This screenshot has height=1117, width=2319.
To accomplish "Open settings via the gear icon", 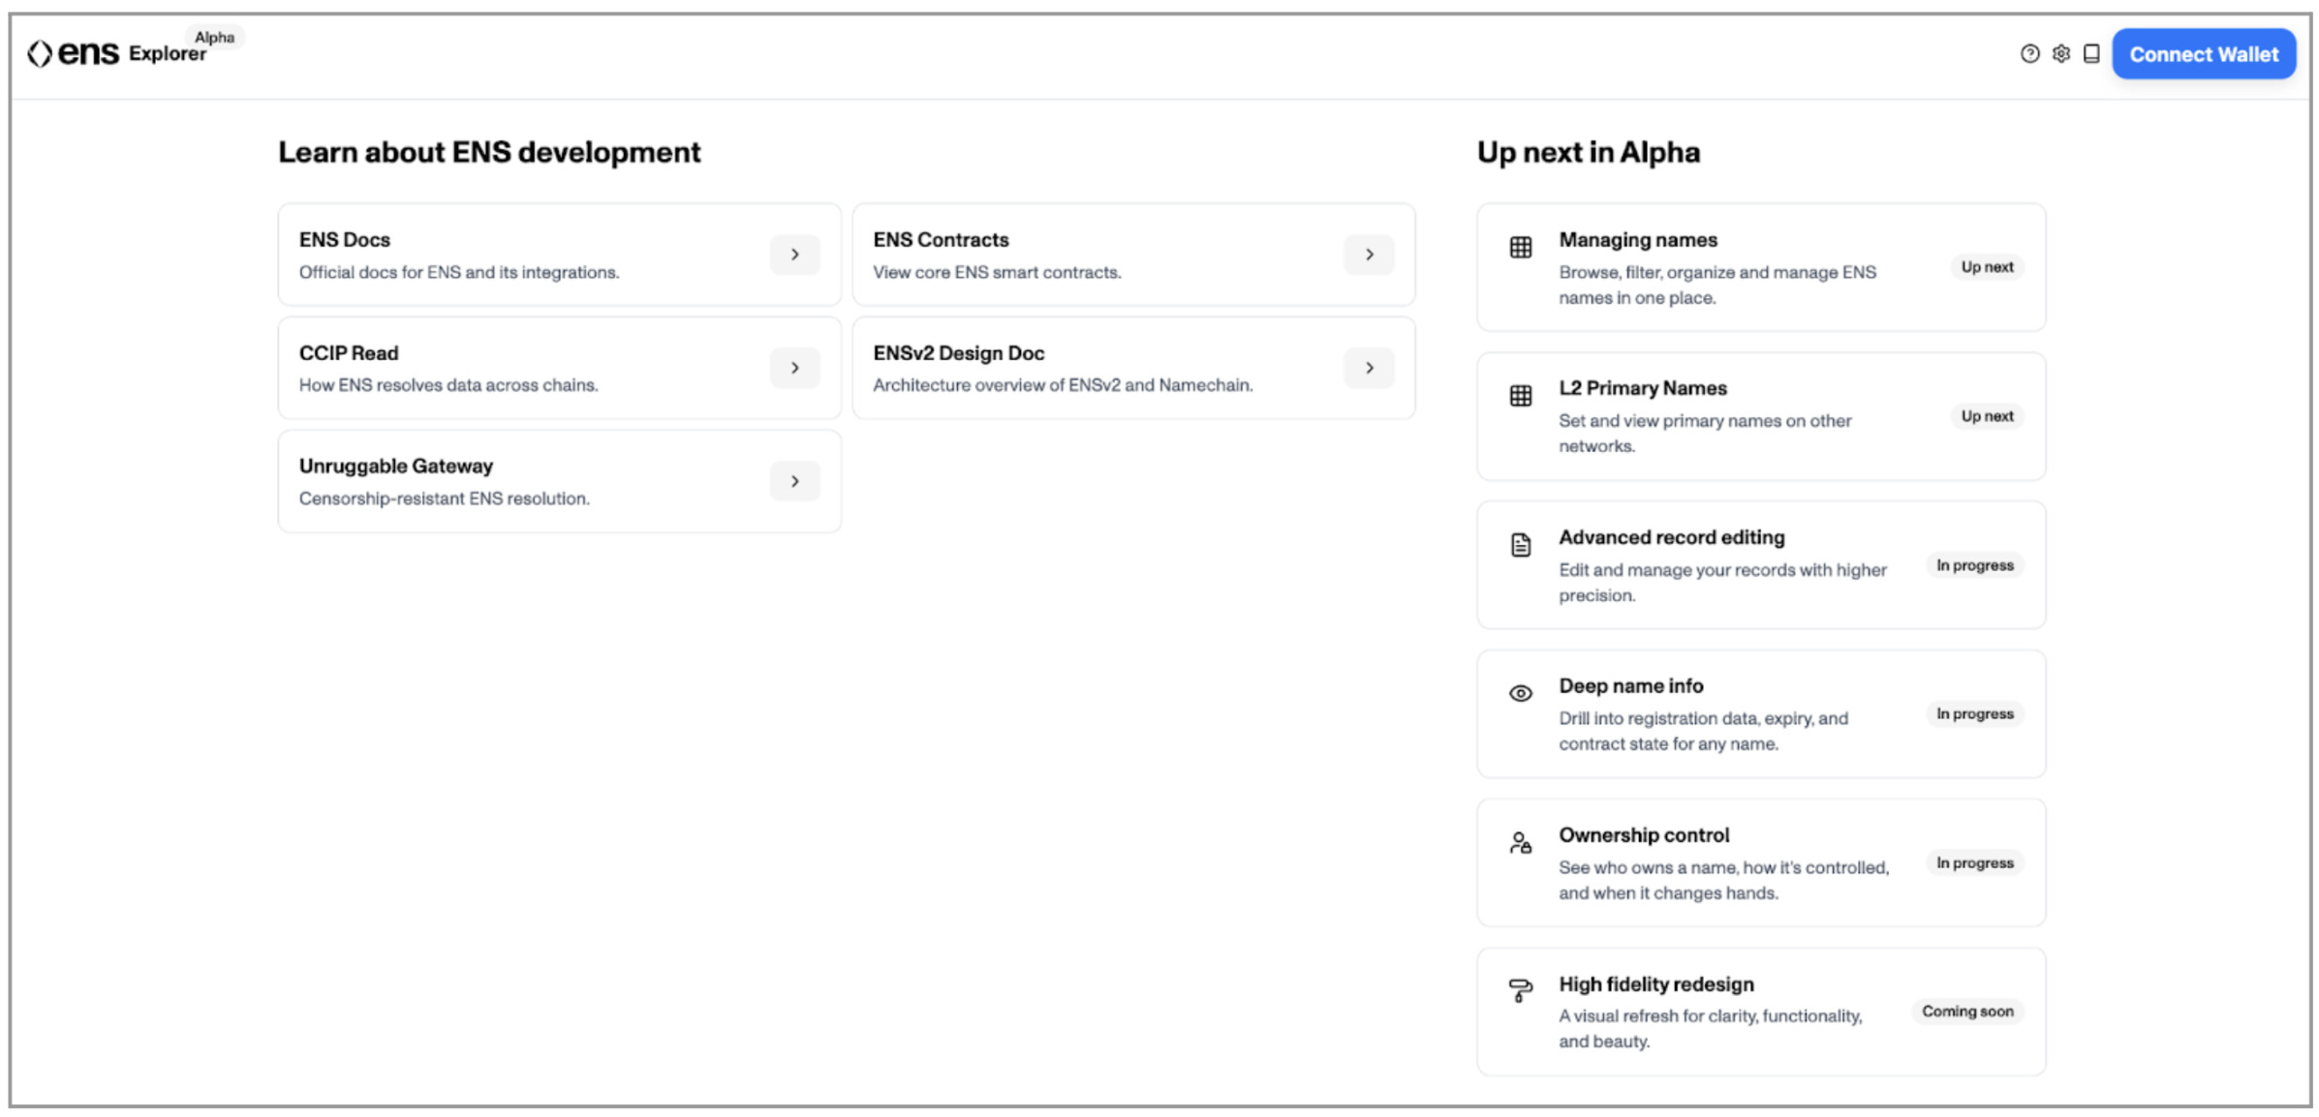I will pos(2060,54).
